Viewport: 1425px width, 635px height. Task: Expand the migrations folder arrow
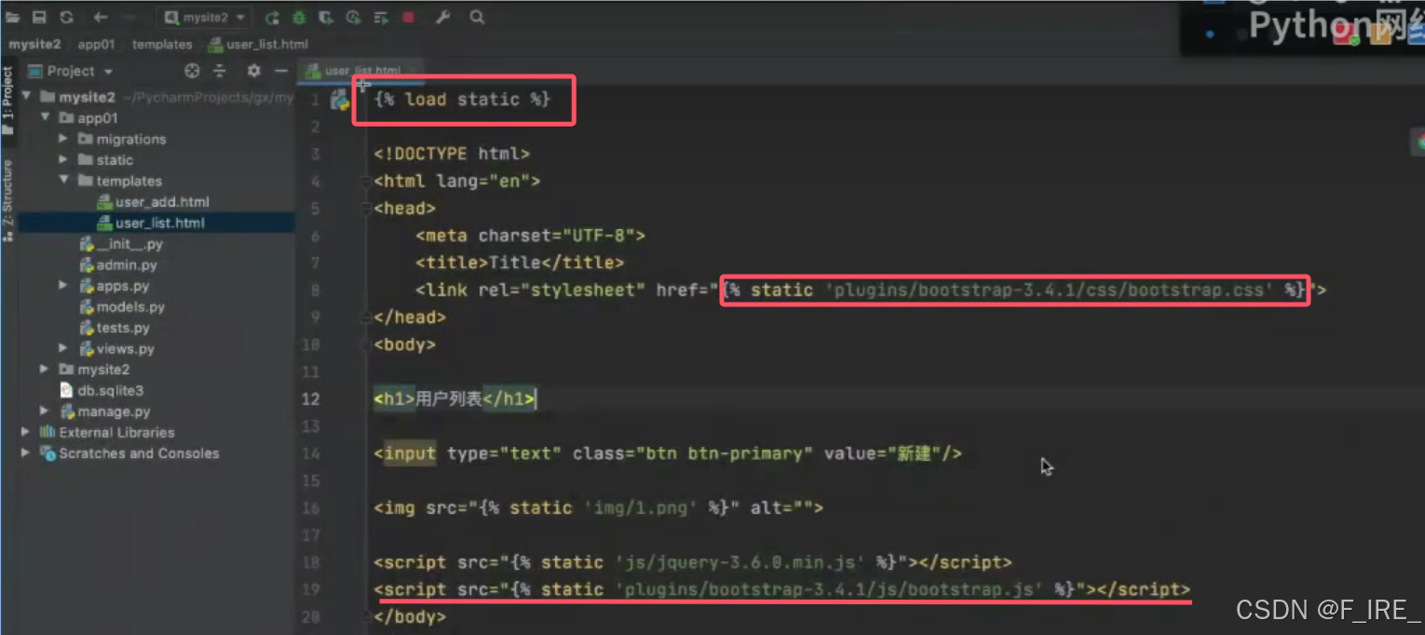click(x=63, y=139)
